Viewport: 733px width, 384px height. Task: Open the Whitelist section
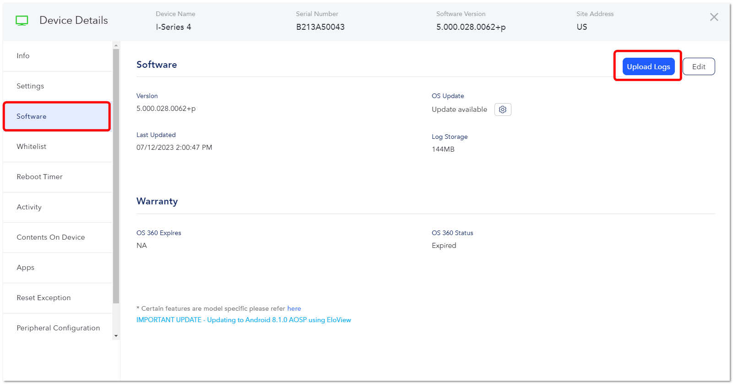58,147
